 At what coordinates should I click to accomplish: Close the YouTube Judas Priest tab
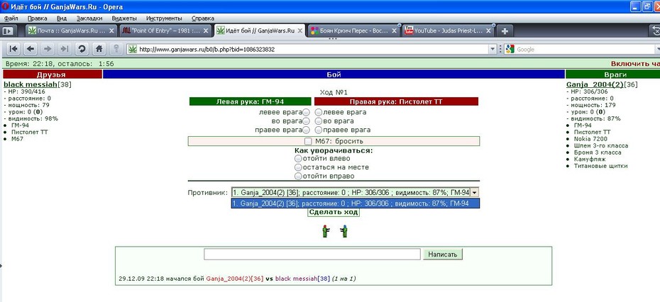tap(488, 30)
